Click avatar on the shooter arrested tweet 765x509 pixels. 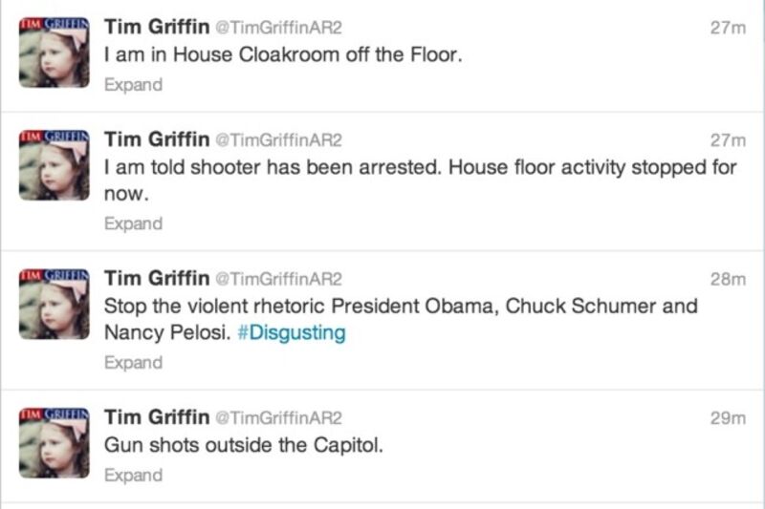pyautogui.click(x=54, y=164)
